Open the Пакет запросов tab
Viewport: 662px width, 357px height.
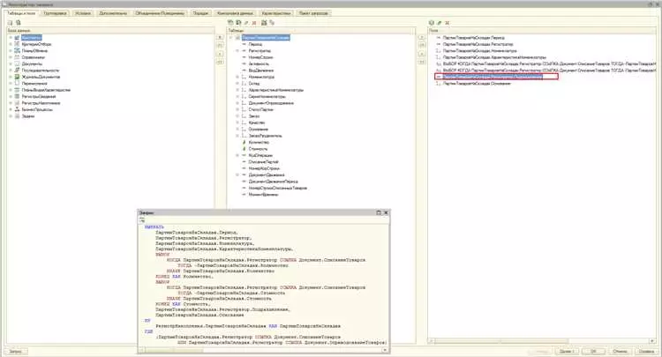(x=313, y=13)
